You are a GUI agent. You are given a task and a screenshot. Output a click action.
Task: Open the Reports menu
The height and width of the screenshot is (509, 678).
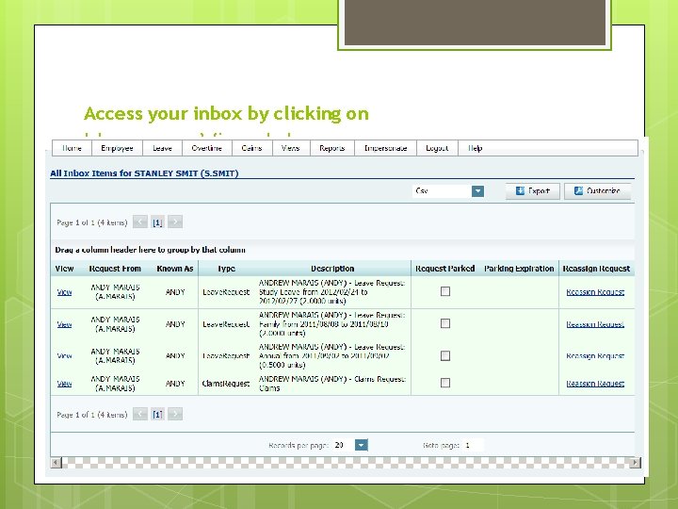(332, 148)
